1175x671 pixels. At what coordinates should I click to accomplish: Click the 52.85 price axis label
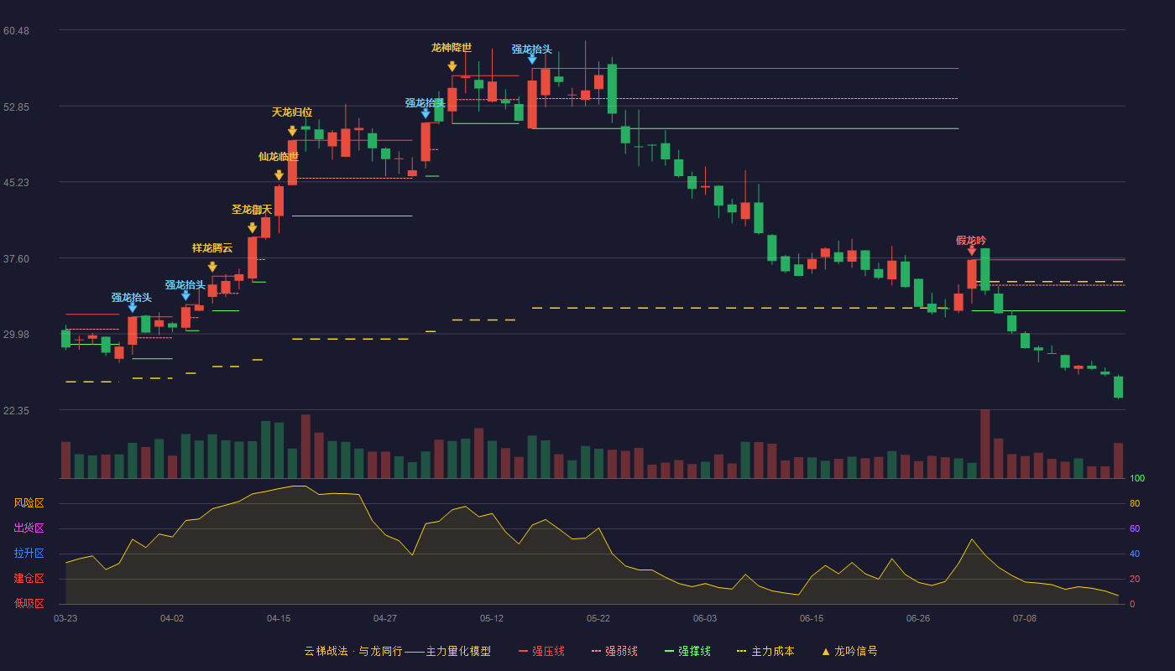coord(16,107)
